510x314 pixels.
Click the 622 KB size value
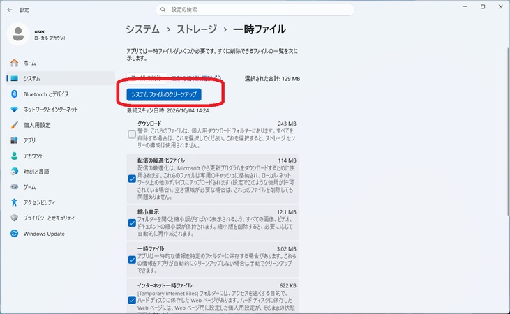[x=288, y=285]
